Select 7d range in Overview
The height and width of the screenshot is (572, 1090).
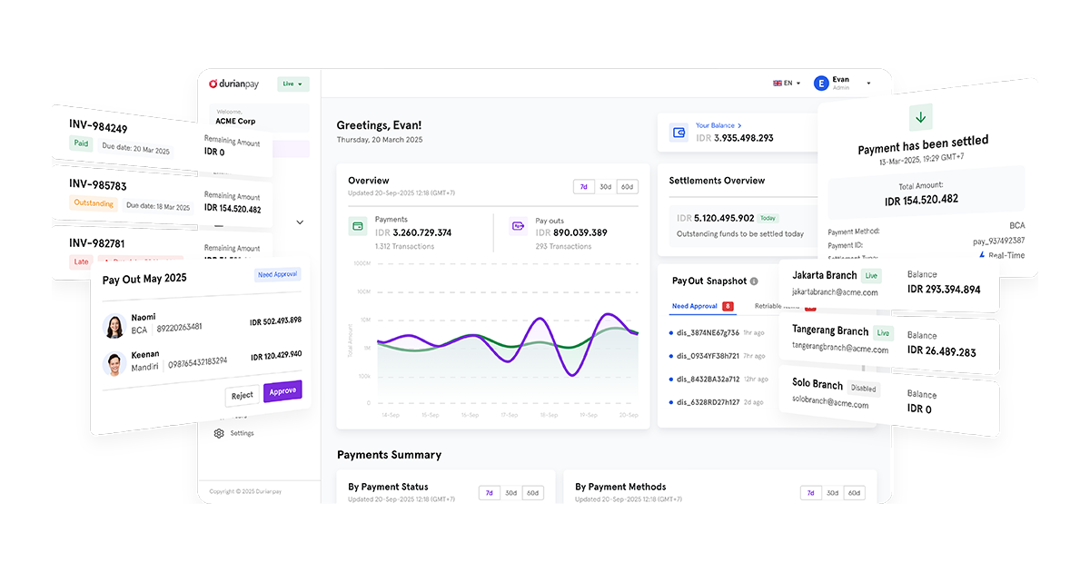583,186
